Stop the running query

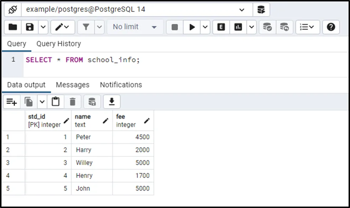(x=174, y=27)
